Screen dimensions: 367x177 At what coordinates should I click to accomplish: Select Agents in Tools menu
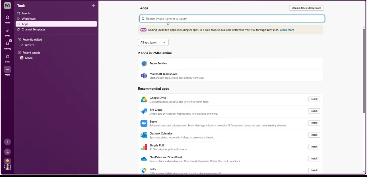[56, 14]
